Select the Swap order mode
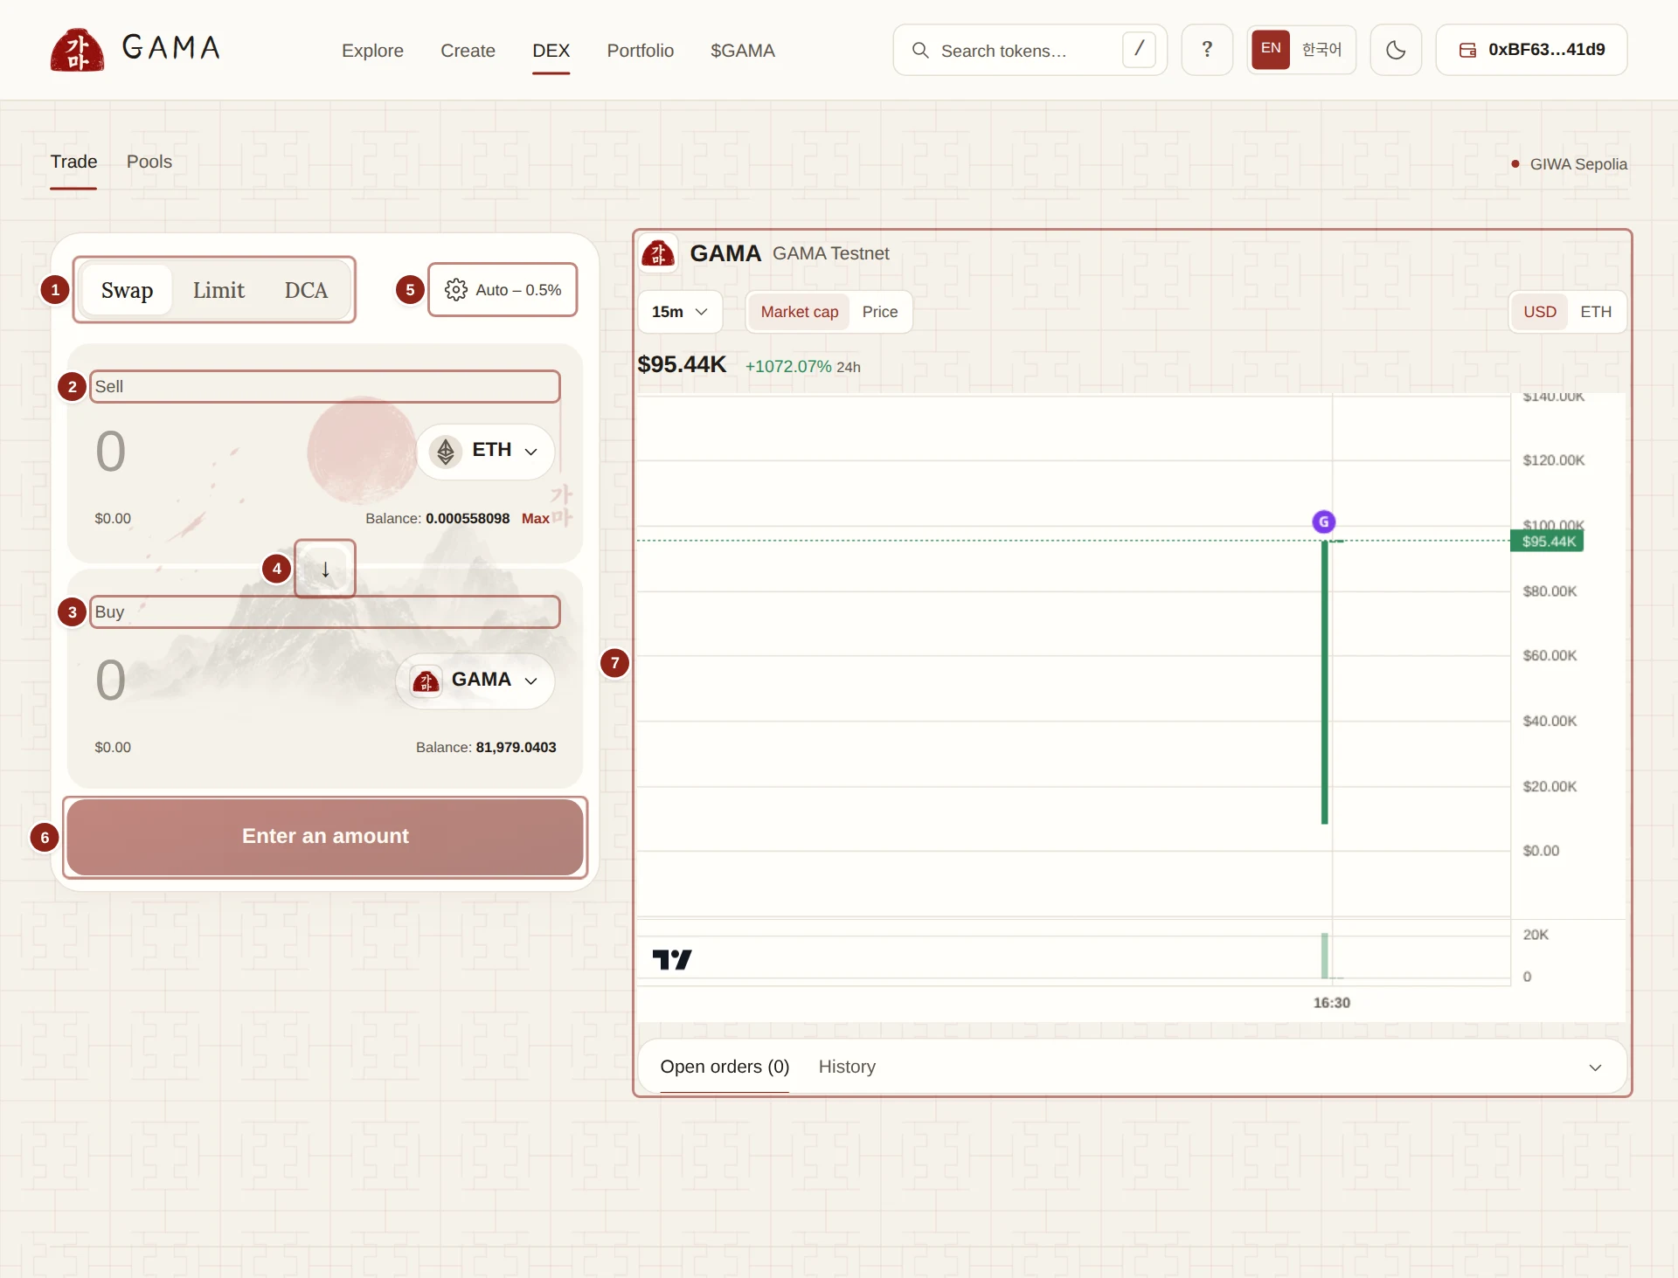The image size is (1678, 1278). pos(127,290)
